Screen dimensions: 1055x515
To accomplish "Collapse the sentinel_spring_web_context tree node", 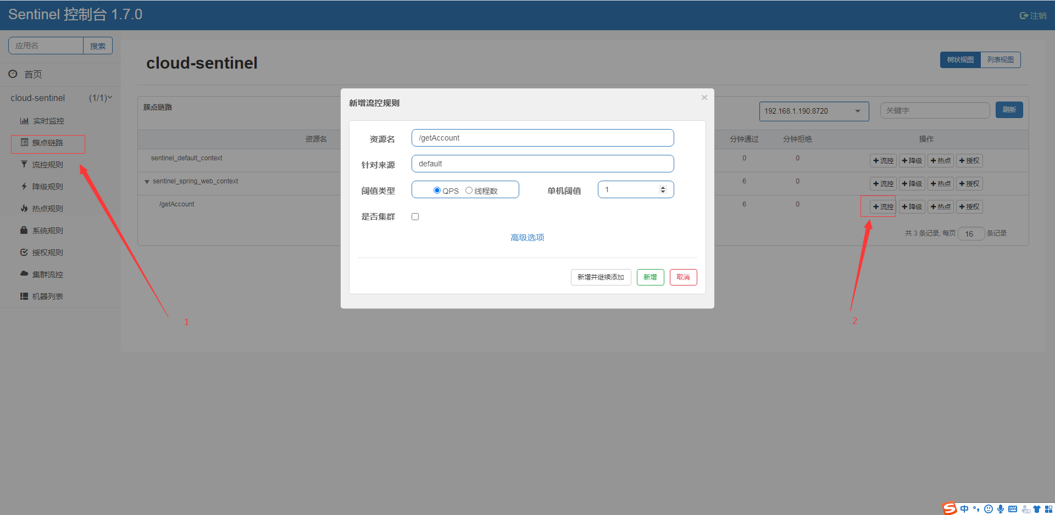I will 147,182.
